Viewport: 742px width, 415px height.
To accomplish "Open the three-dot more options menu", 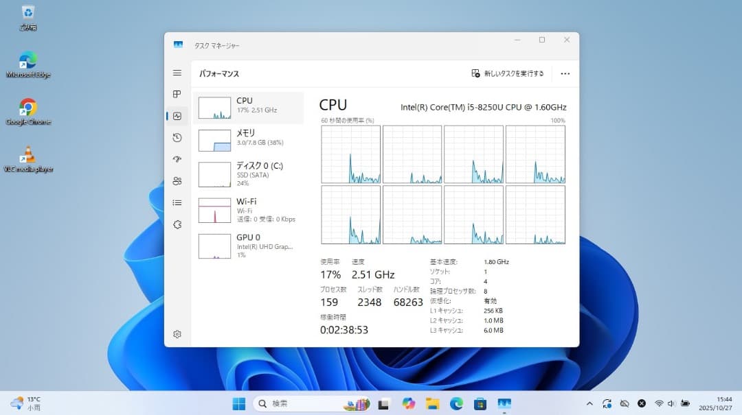I will [x=565, y=73].
